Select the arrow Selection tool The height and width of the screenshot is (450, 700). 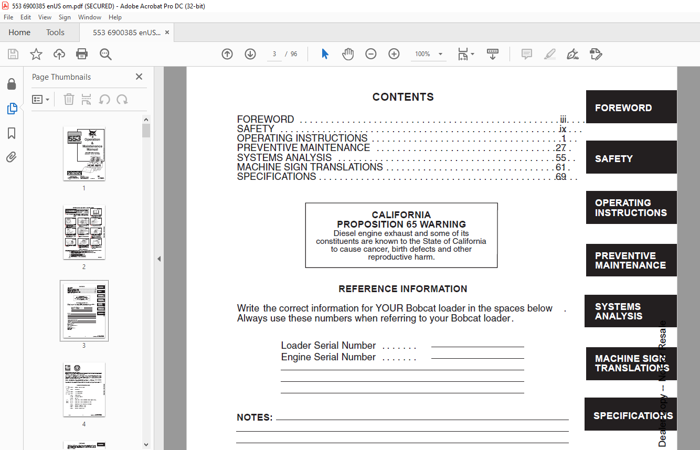pyautogui.click(x=325, y=54)
